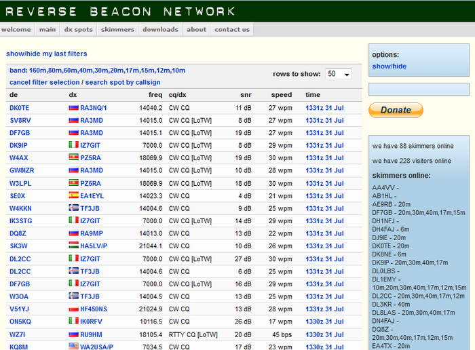Toggle options show/hide link

pos(389,66)
